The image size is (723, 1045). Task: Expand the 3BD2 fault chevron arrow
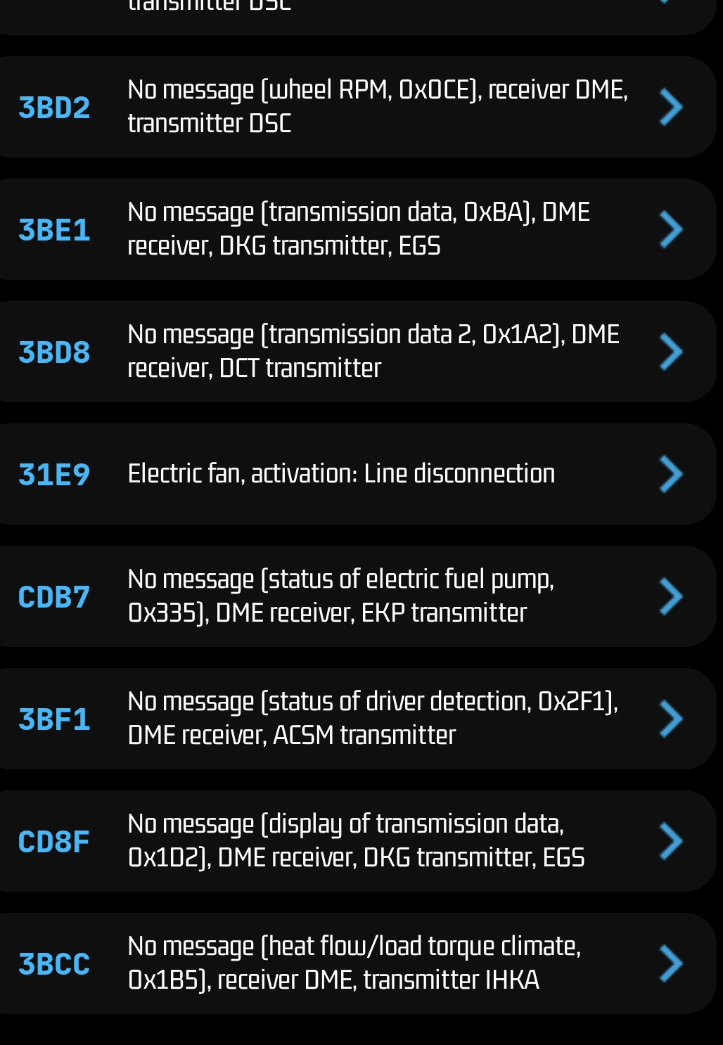click(670, 108)
